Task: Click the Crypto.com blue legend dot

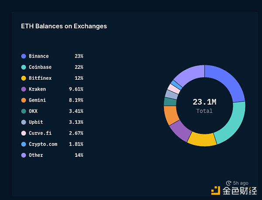Action: click(24, 144)
